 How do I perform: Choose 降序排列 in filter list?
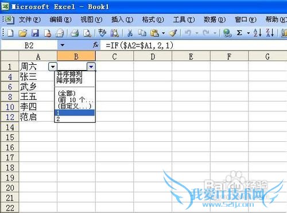75,80
